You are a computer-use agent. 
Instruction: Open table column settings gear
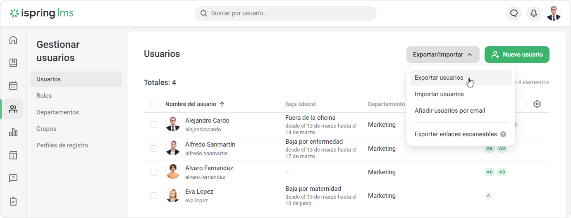pos(537,104)
